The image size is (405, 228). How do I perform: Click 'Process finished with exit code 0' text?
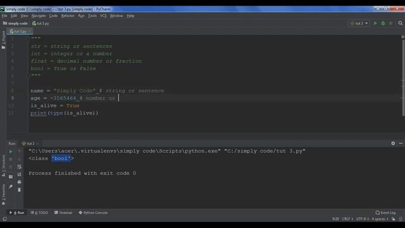coord(82,173)
